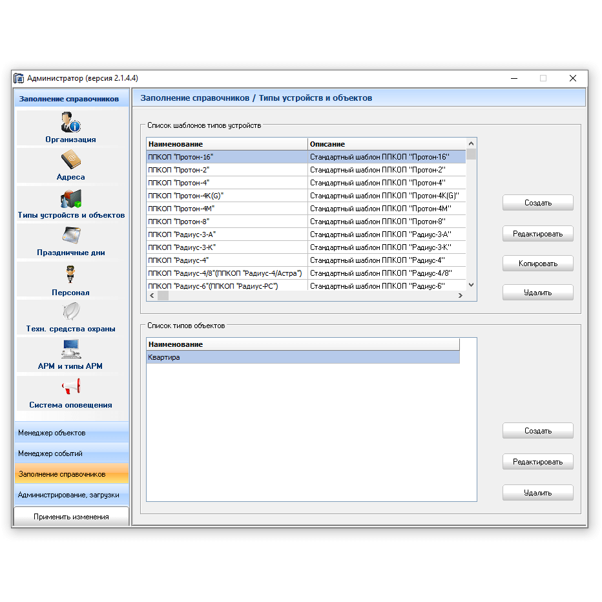Click the Наименование column header of device list
Screen dimensions: 602x602
227,144
